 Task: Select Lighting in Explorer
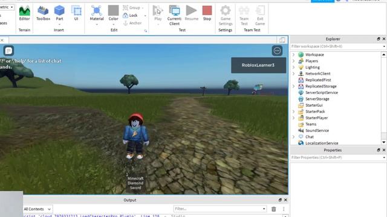coord(312,67)
